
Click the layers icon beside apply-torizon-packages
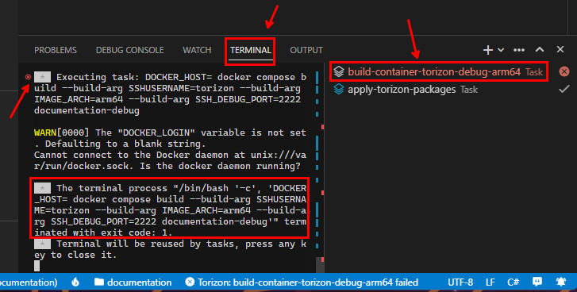339,90
